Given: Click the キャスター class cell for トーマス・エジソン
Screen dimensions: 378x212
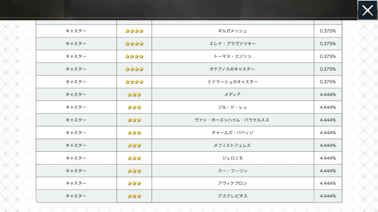Looking at the screenshot, I should 76,57.
